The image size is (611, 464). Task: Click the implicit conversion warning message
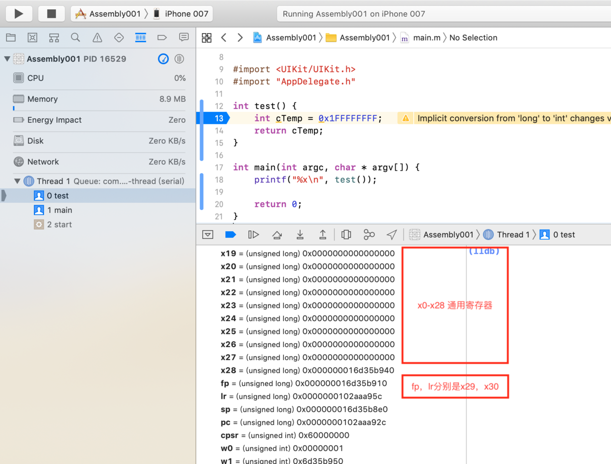(514, 118)
